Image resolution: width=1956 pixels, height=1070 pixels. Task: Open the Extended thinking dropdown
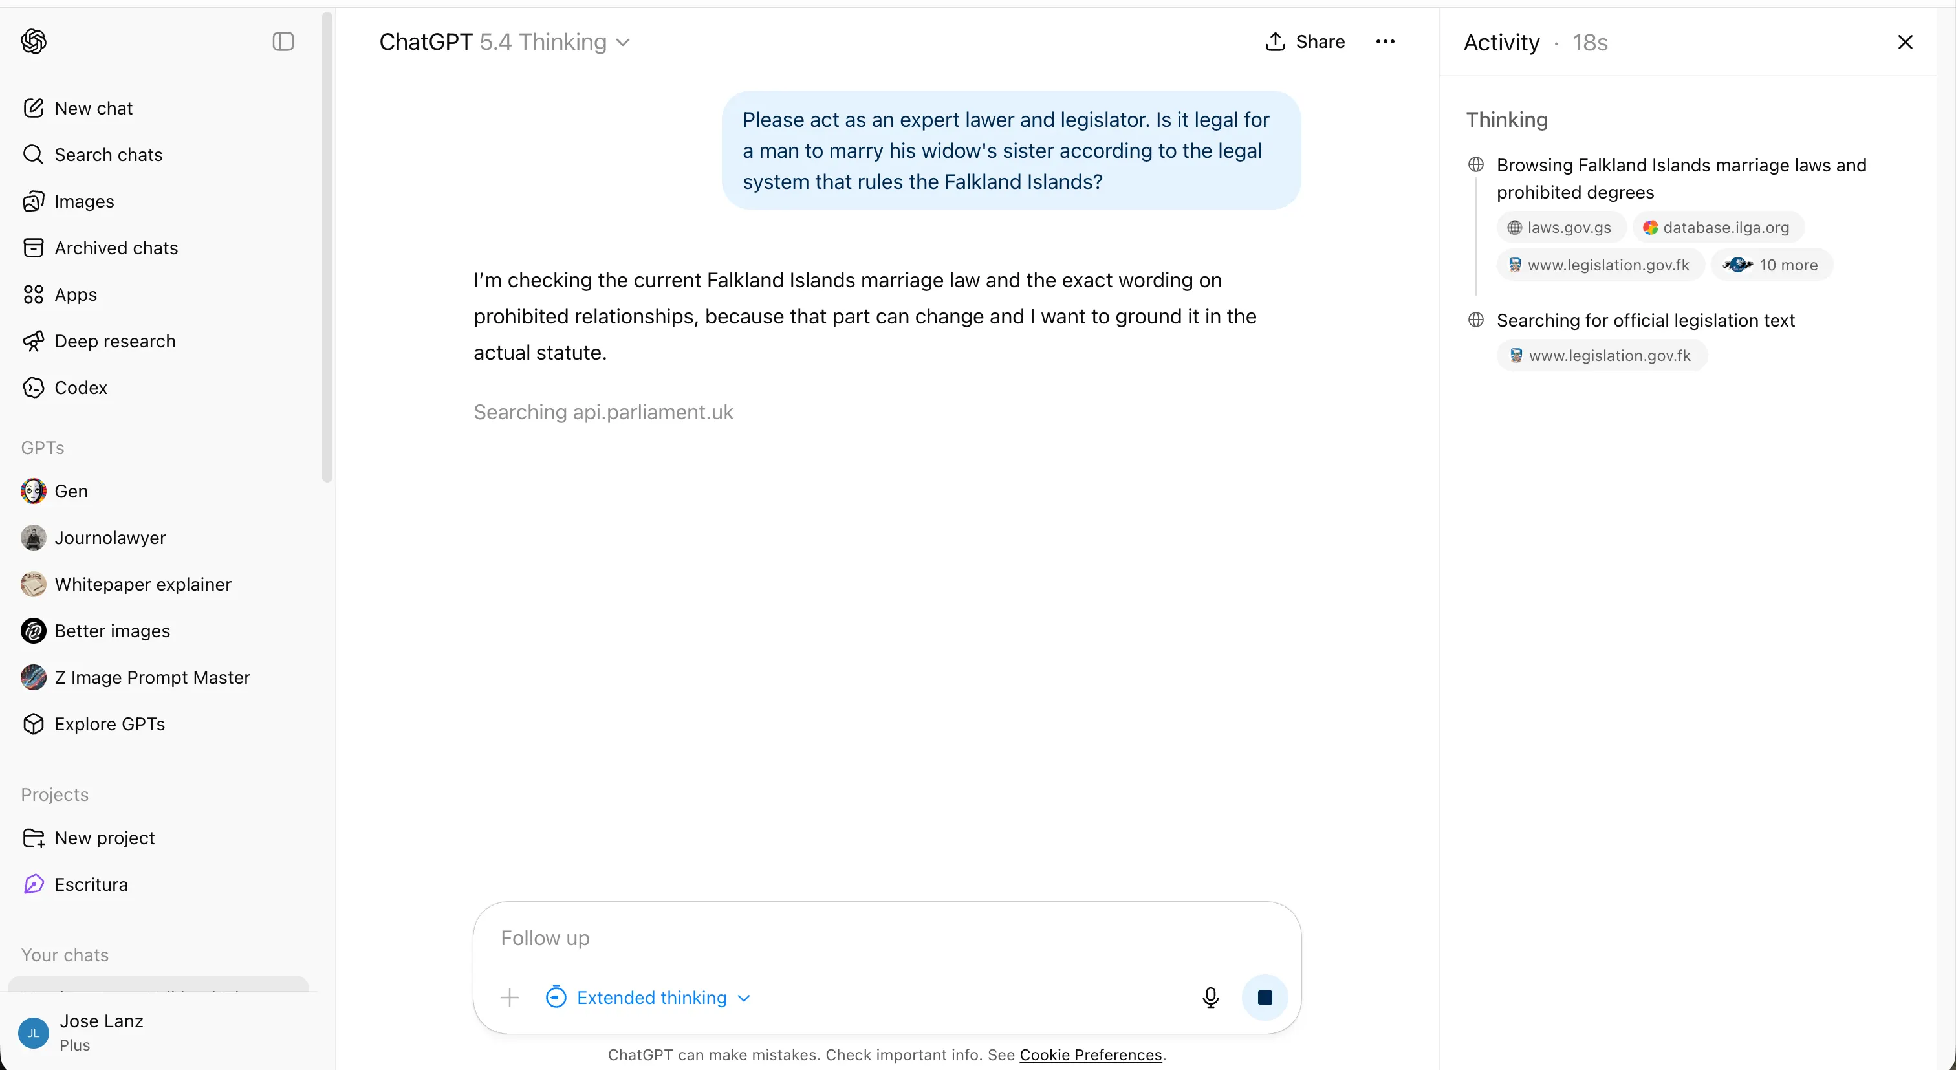click(649, 997)
